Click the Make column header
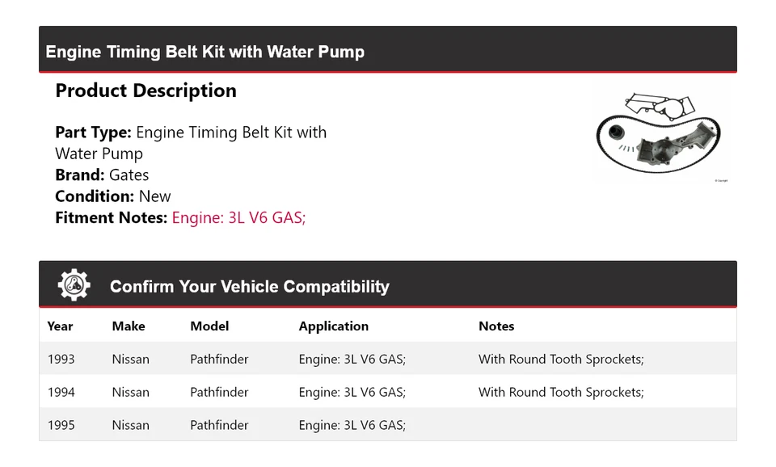Image resolution: width=776 pixels, height=467 pixels. (129, 326)
